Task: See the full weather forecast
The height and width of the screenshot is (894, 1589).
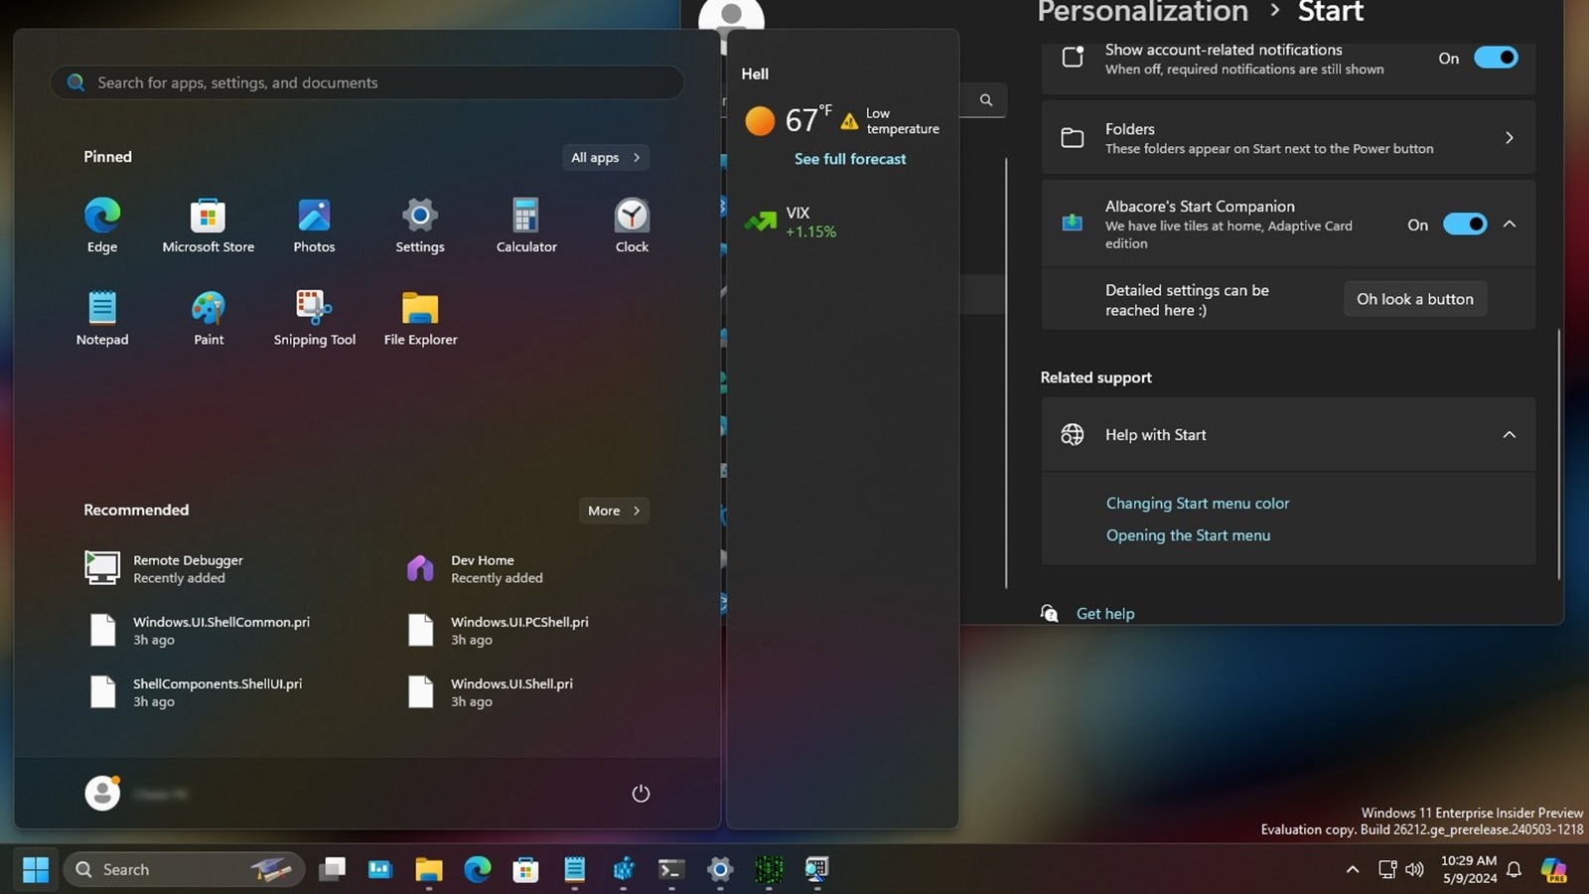Action: pos(850,158)
